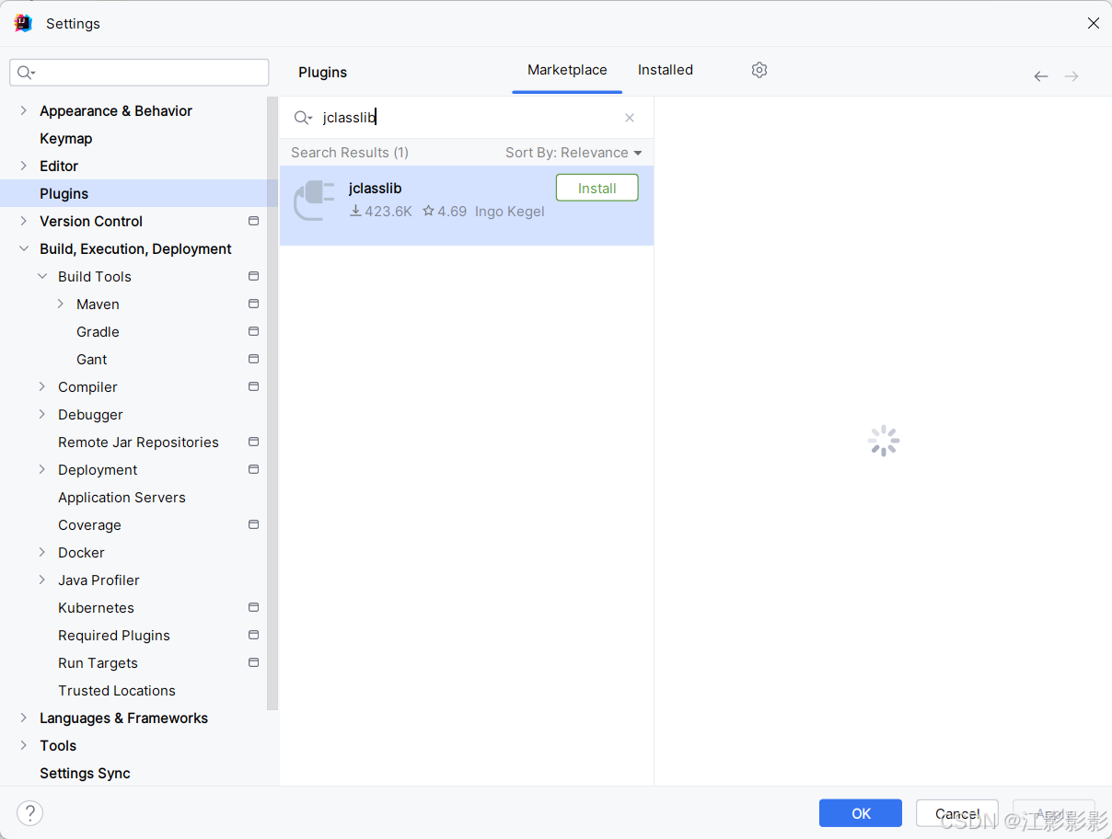The width and height of the screenshot is (1112, 839).
Task: Click the project-level icon beside Deployment
Action: click(x=254, y=469)
